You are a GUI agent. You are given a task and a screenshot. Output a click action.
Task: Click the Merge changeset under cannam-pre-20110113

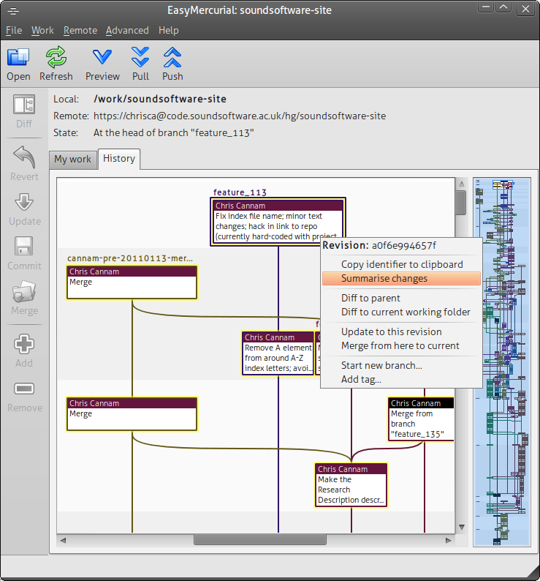(x=132, y=282)
